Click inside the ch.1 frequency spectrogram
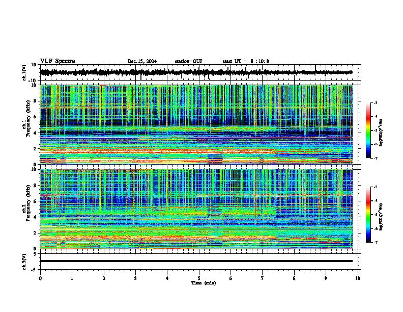Viewport: 403px width, 312px height. pyautogui.click(x=196, y=124)
